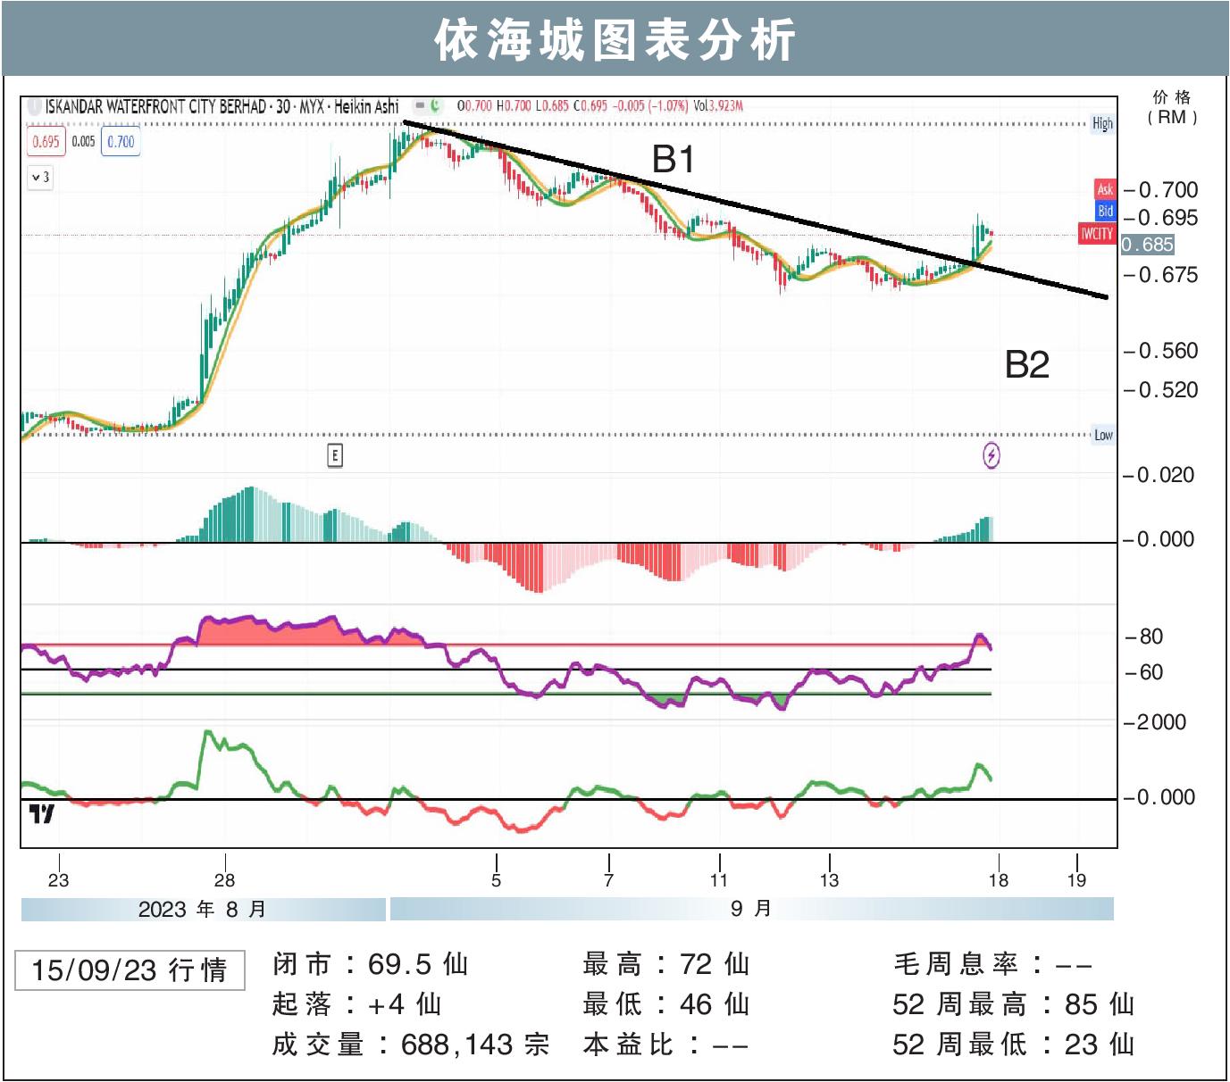The width and height of the screenshot is (1230, 1082).
Task: Click the date 18 on the time axis
Action: coord(998,880)
